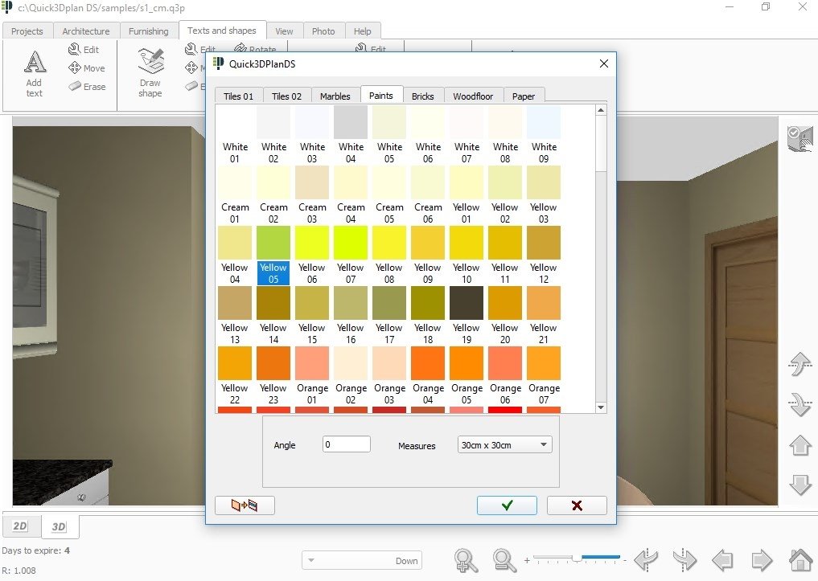Screen dimensions: 818x581
Task: Open the Bricks tab
Action: pos(422,96)
